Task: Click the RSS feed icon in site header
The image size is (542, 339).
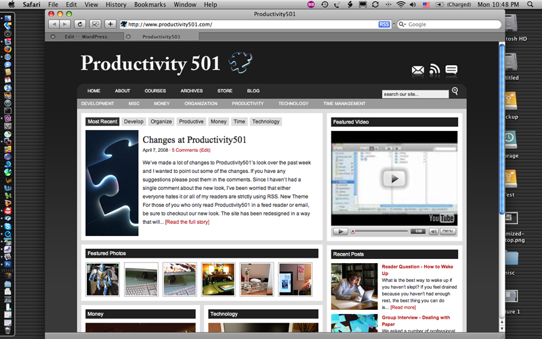Action: [434, 70]
